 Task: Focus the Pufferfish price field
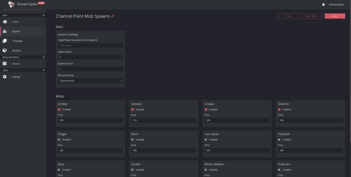[310, 150]
